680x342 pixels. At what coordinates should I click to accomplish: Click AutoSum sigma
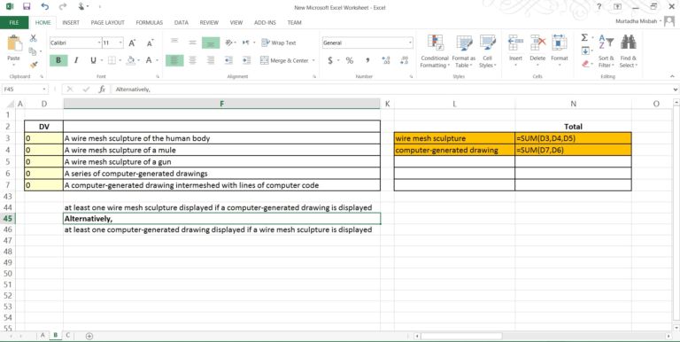point(584,38)
